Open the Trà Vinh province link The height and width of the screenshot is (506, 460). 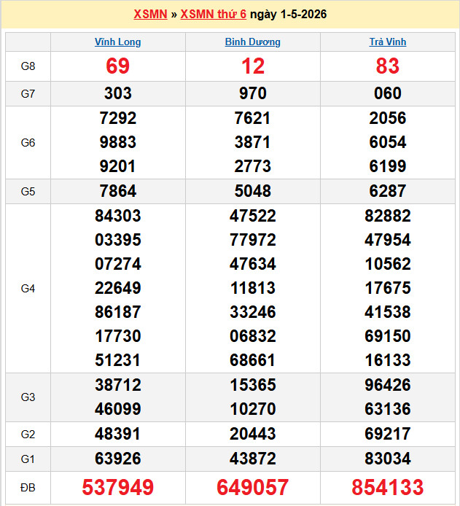tap(387, 42)
